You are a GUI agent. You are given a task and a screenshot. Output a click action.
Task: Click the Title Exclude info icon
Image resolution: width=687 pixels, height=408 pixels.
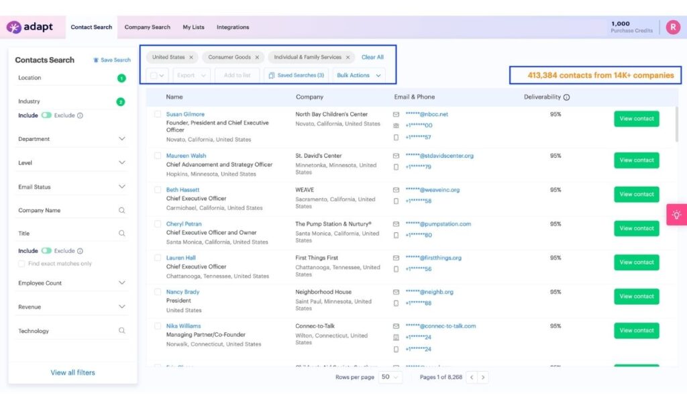pos(81,251)
